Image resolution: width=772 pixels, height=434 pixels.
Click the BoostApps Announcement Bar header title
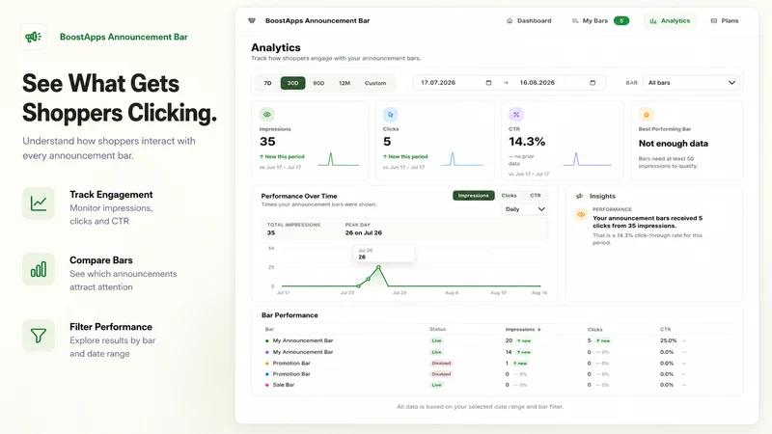tap(317, 20)
